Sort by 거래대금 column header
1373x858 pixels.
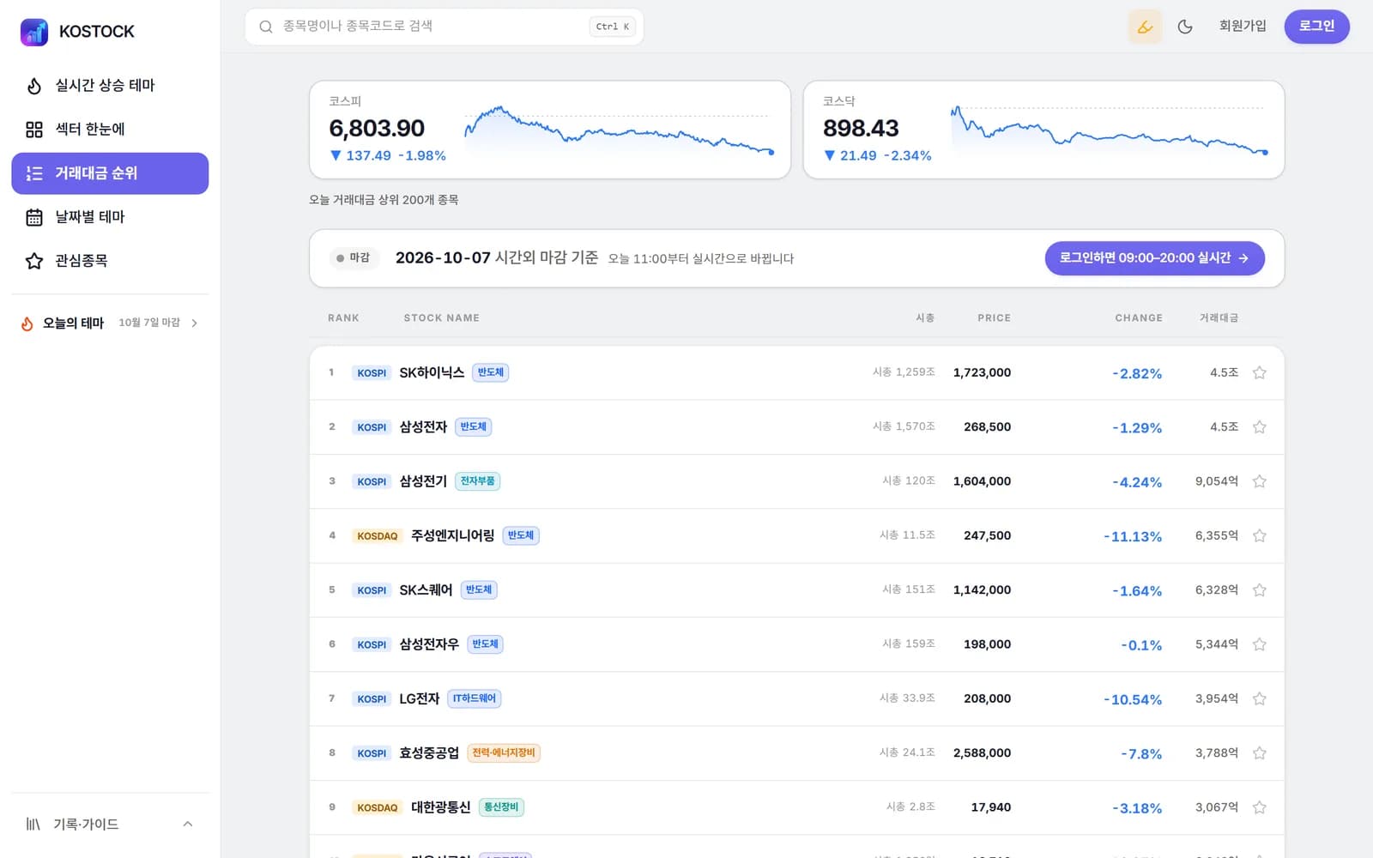click(x=1219, y=317)
